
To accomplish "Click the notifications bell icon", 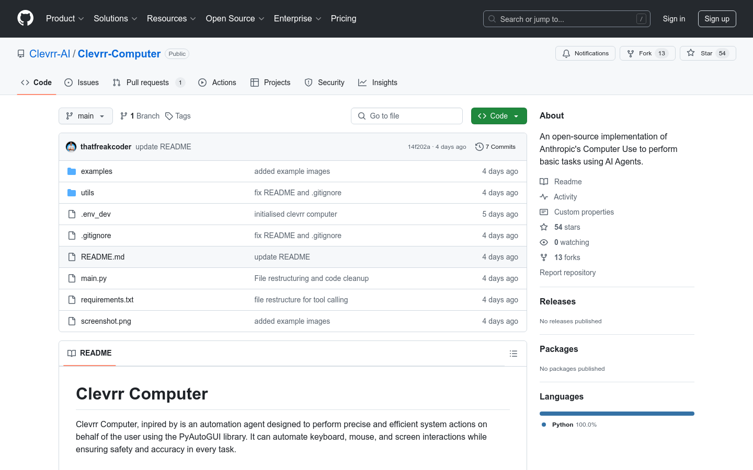I will [x=566, y=53].
